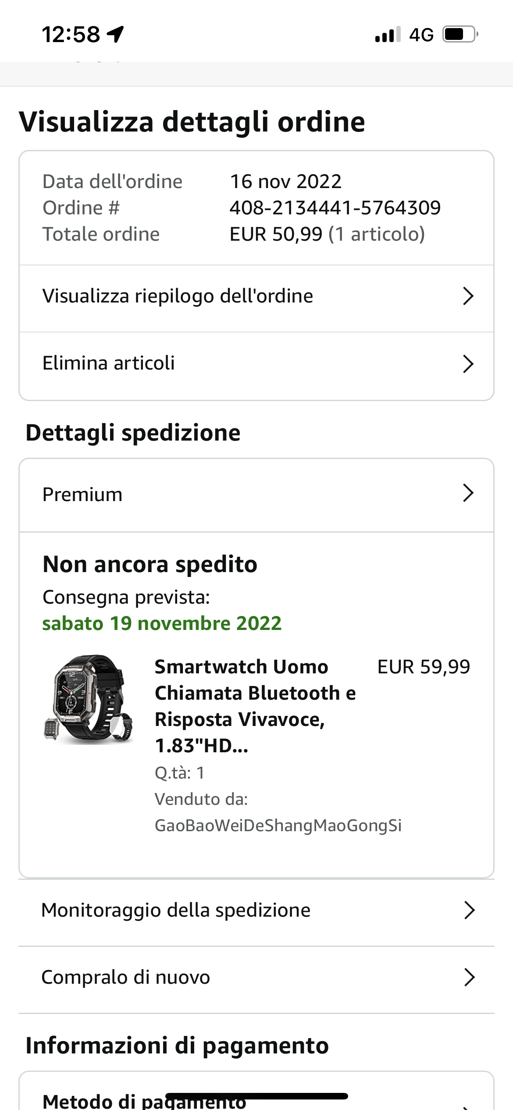Tap the order number 408-2134441-5764309
Screen dimensions: 513x1110
coord(335,208)
